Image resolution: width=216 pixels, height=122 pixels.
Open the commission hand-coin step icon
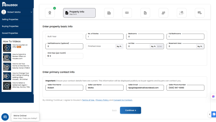[x=182, y=13]
